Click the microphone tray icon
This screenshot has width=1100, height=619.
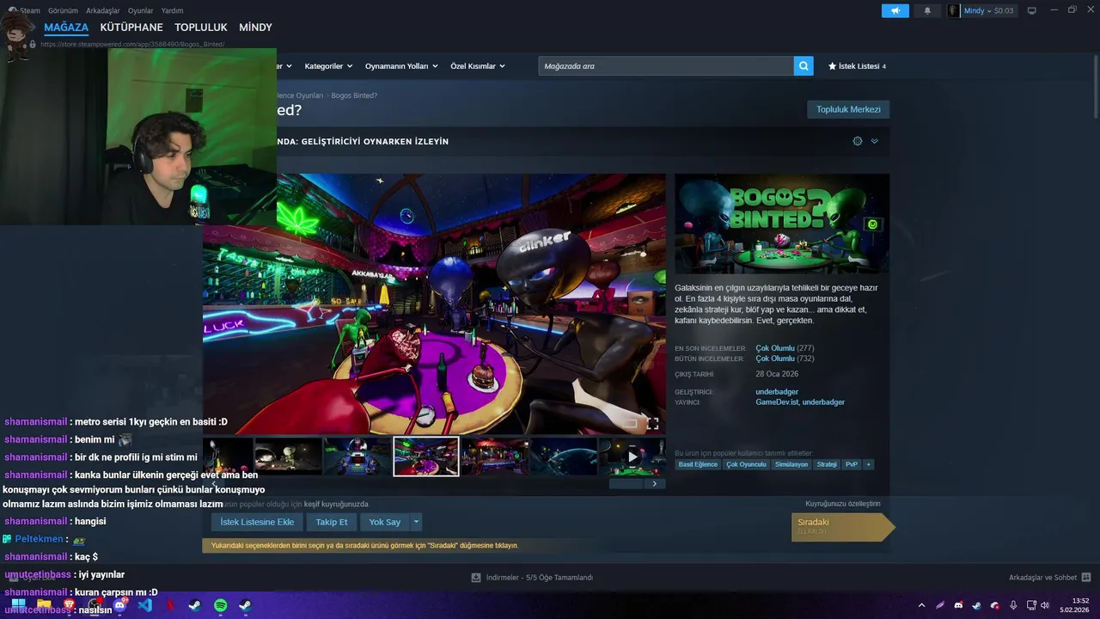click(1013, 605)
